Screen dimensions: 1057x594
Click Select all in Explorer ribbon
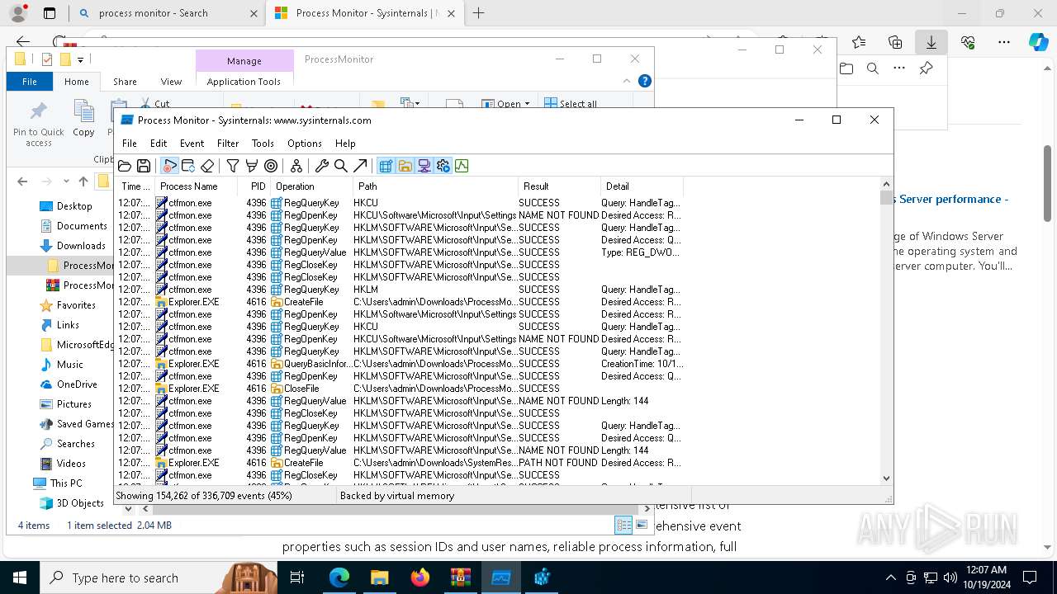pos(571,104)
